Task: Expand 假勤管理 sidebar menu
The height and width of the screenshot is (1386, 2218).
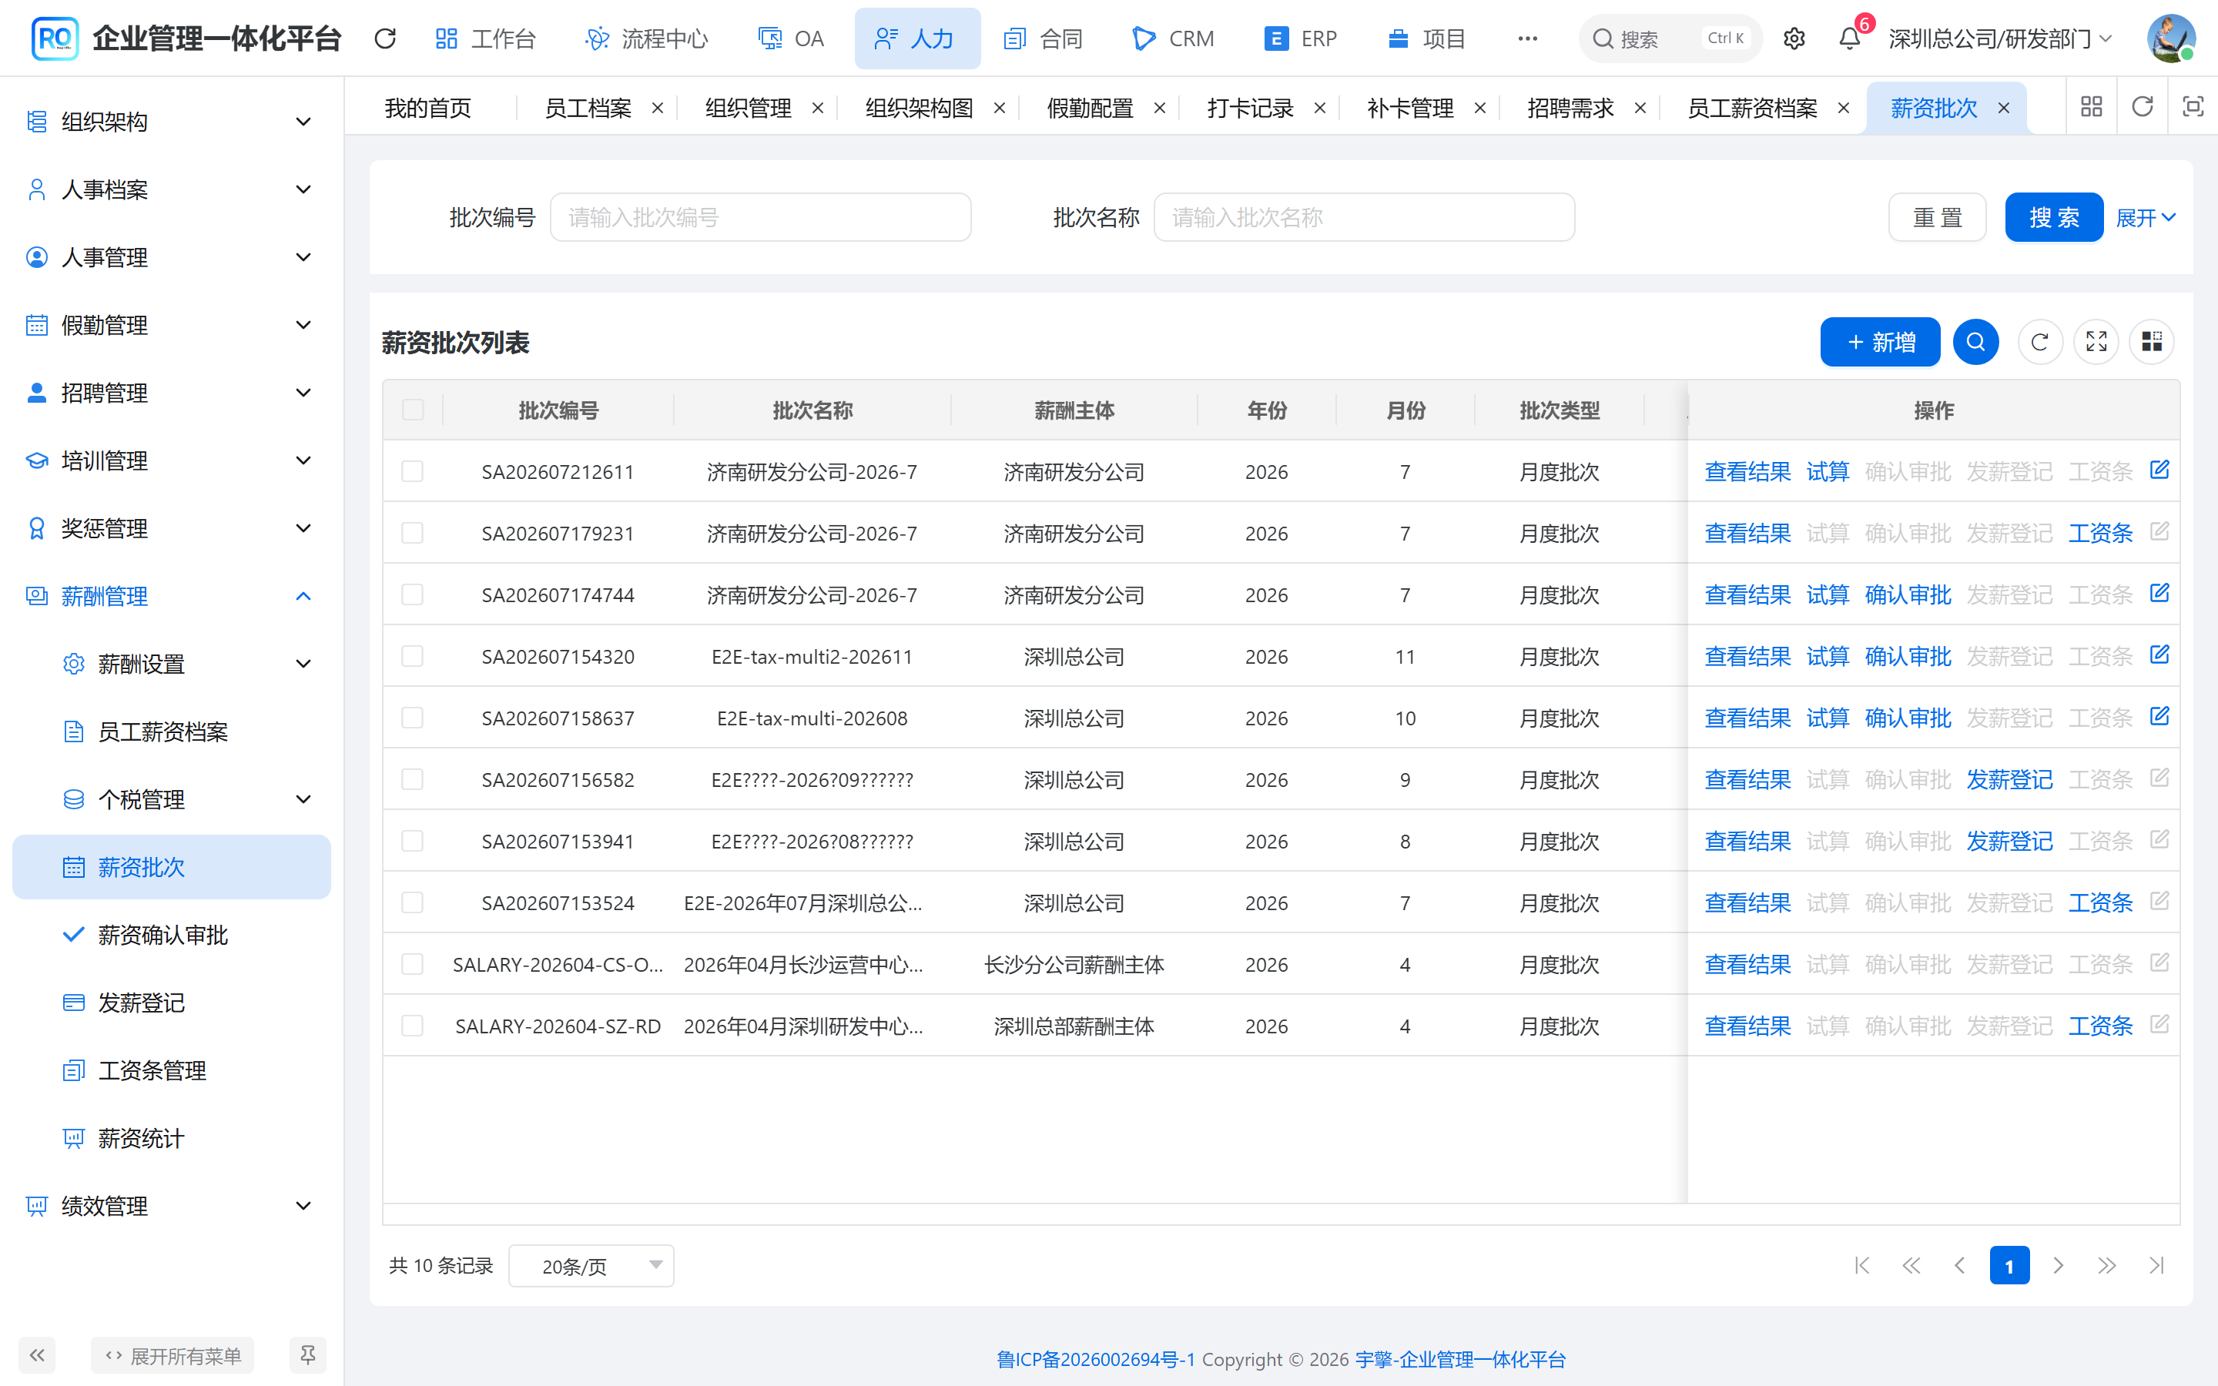Action: pos(172,324)
